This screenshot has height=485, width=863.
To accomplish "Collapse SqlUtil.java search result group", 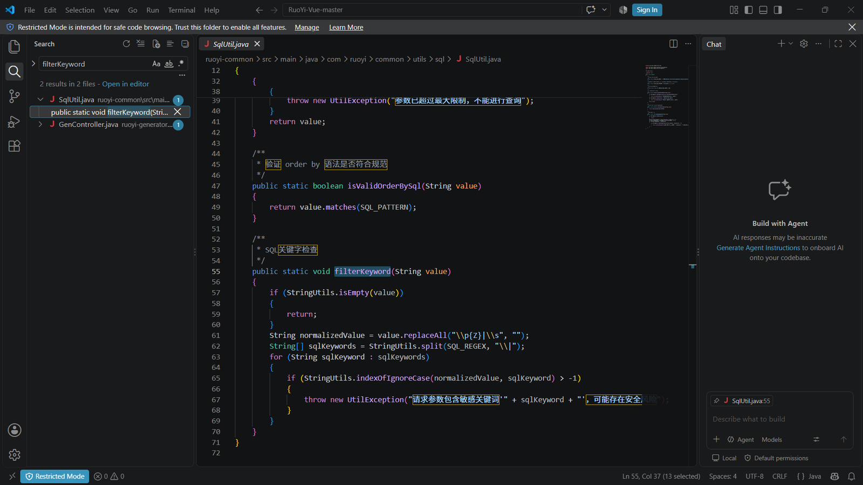I will pos(40,99).
